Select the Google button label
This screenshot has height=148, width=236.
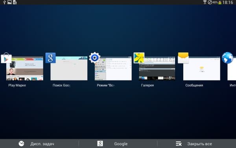[x=121, y=144]
